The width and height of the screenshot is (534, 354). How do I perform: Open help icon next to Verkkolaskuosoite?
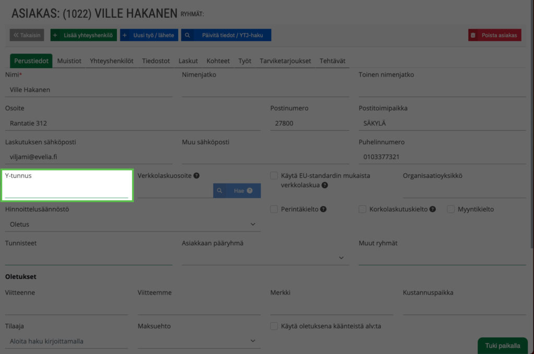point(197,176)
